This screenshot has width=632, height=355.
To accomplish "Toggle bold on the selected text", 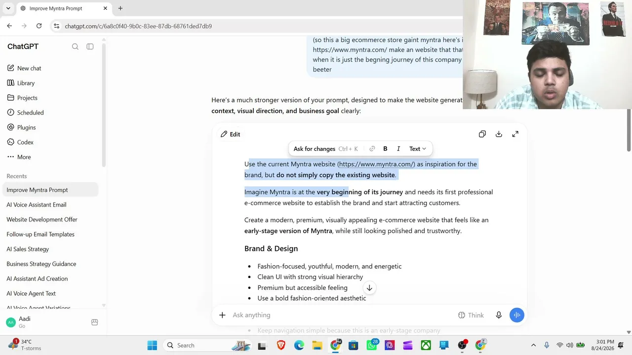I will [x=385, y=149].
